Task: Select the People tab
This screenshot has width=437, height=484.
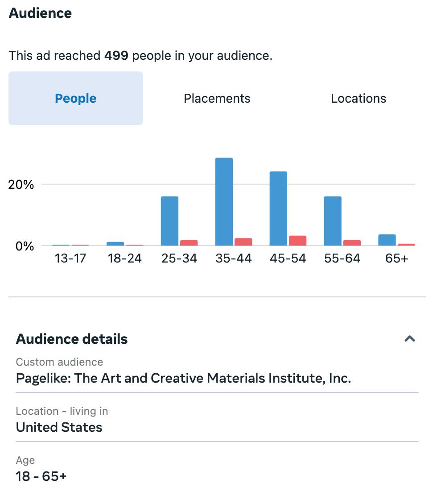Action: (x=75, y=98)
